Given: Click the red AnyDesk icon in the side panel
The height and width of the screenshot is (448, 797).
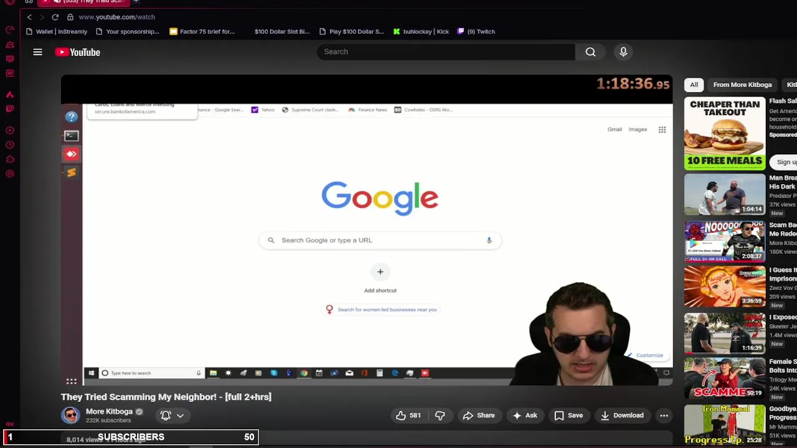Looking at the screenshot, I should pos(72,154).
